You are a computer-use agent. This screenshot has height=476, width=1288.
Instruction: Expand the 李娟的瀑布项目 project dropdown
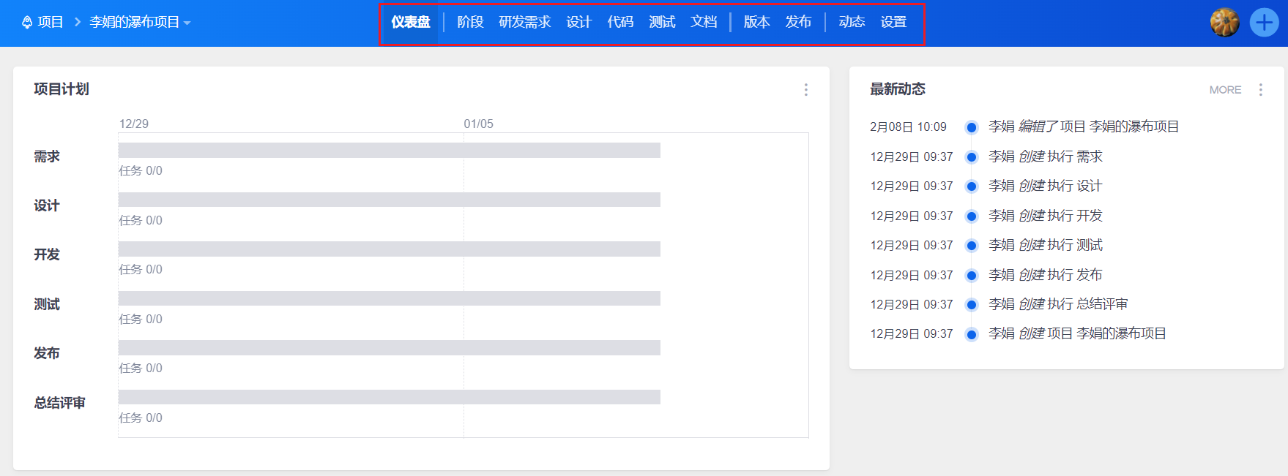click(140, 23)
